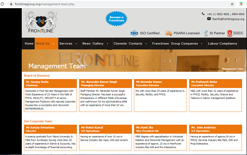Open the Labour Compliance menu item
The height and width of the screenshot is (155, 247).
222,43
